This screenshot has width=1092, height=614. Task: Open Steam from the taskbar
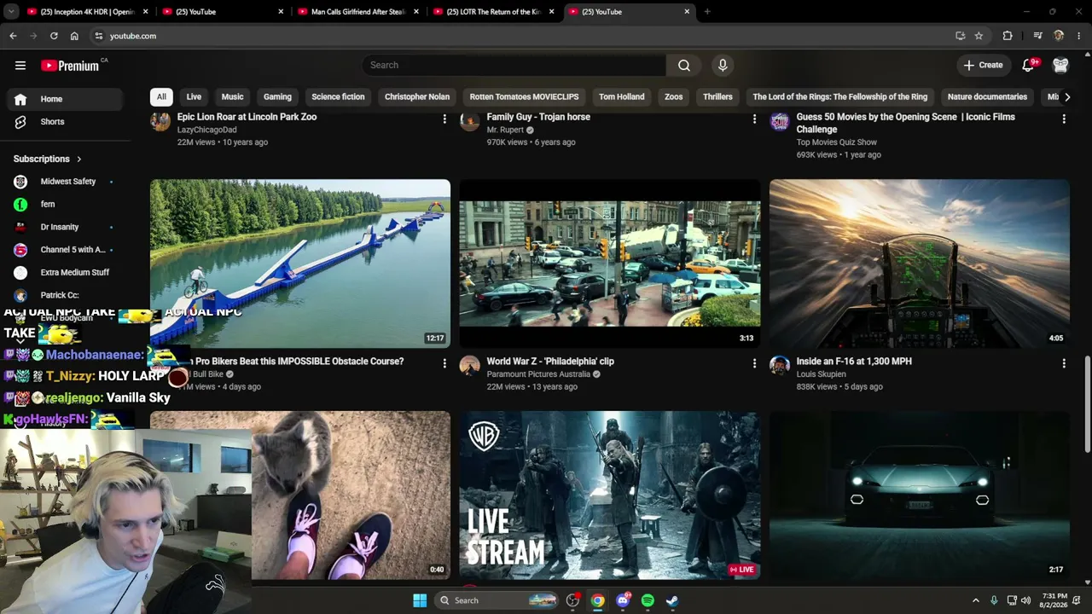point(672,600)
